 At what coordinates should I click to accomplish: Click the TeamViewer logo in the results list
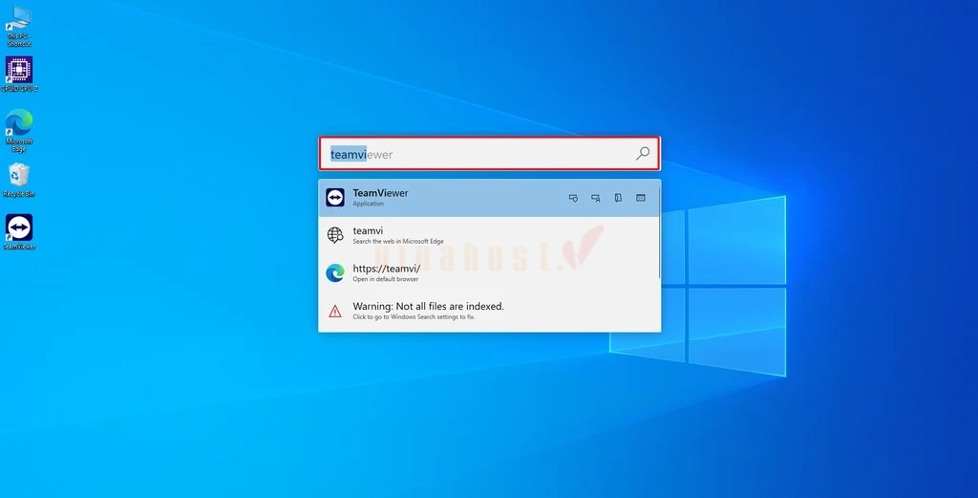335,197
